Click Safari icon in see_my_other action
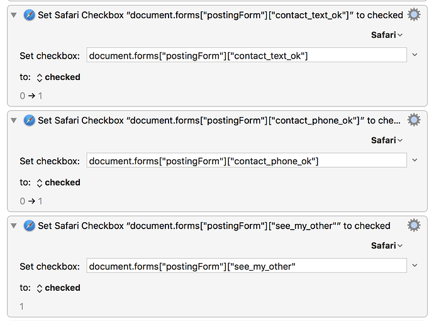Image resolution: width=434 pixels, height=321 pixels. pyautogui.click(x=29, y=226)
